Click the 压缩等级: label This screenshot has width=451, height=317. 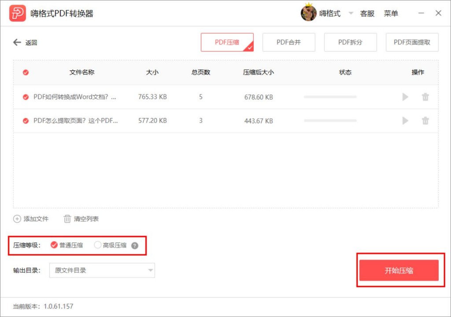coord(27,245)
